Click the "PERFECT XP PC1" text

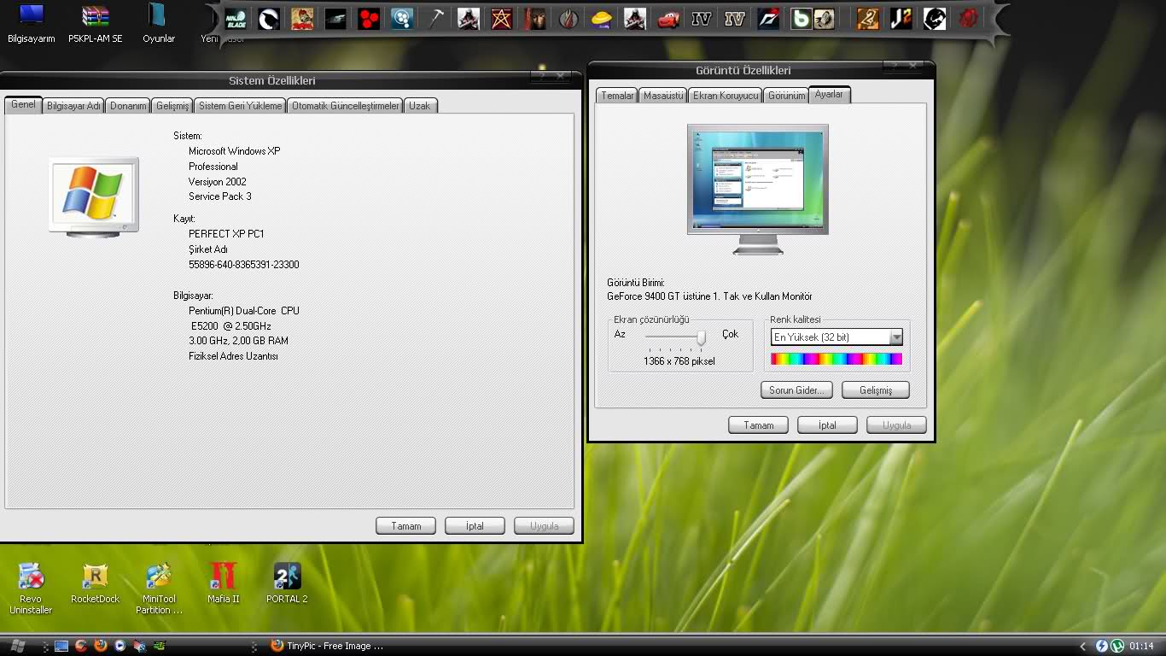click(x=226, y=234)
